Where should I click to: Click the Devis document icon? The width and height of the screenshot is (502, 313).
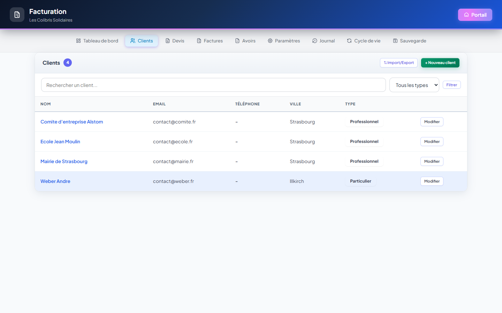pos(168,41)
